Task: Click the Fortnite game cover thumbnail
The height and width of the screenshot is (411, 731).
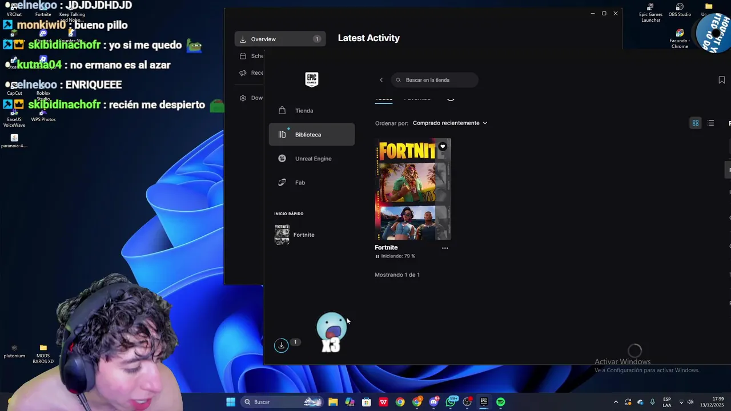Action: point(413,189)
